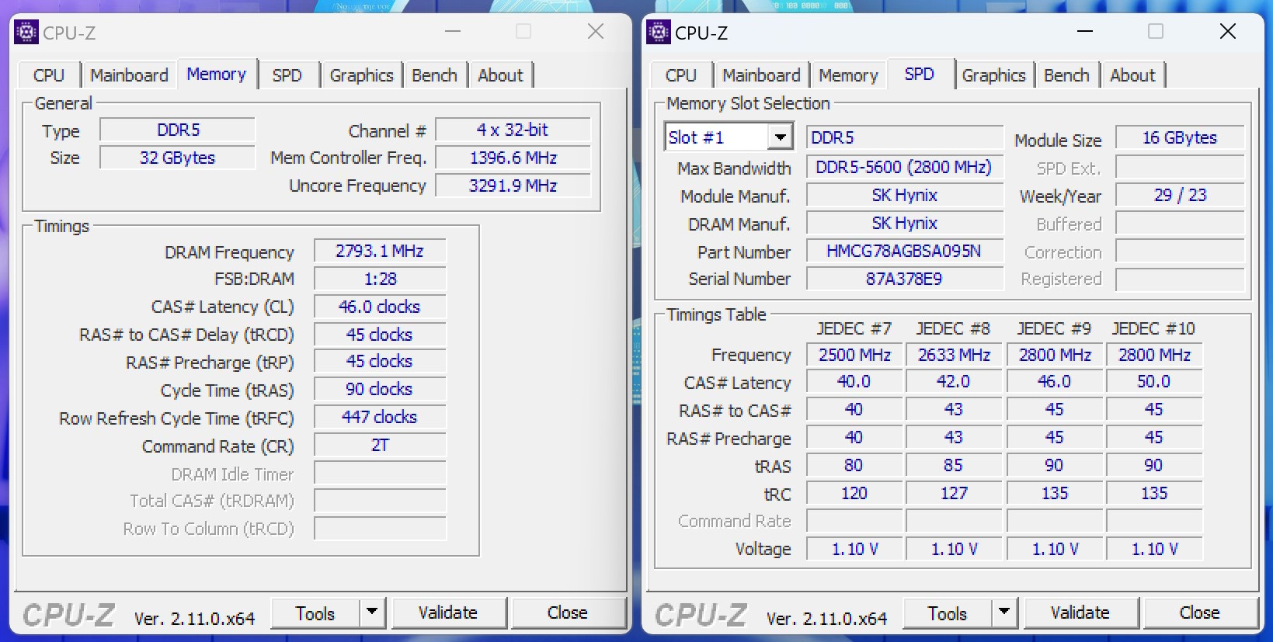Image resolution: width=1273 pixels, height=642 pixels.
Task: Select Memory tab in left CPU-Z window
Action: click(x=217, y=74)
